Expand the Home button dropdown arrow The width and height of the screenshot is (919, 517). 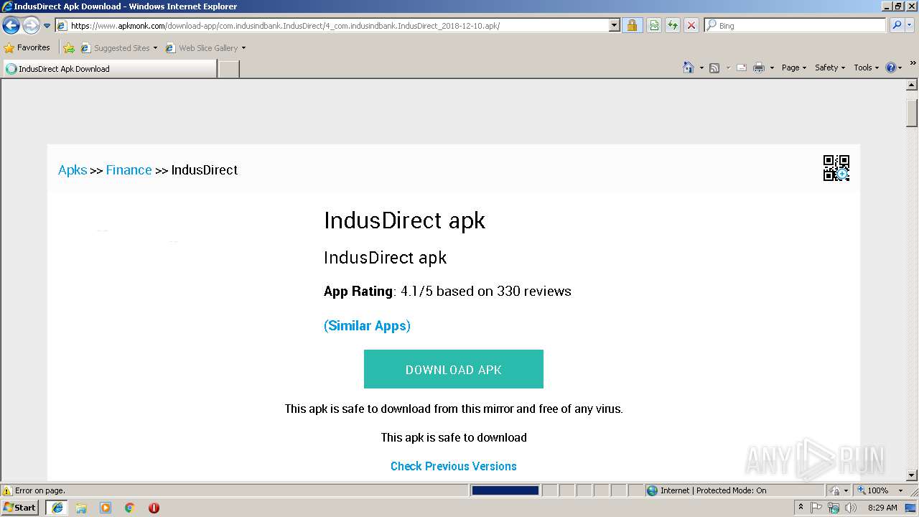(x=701, y=67)
